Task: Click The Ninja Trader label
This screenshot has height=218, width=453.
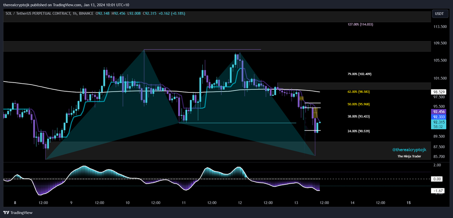Action: (409, 157)
